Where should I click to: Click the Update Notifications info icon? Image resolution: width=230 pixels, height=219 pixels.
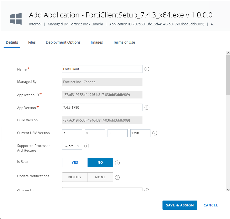click(117, 177)
